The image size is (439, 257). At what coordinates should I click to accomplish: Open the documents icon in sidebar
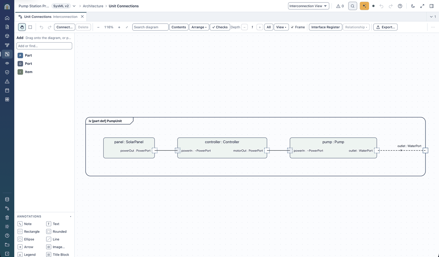[7, 27]
